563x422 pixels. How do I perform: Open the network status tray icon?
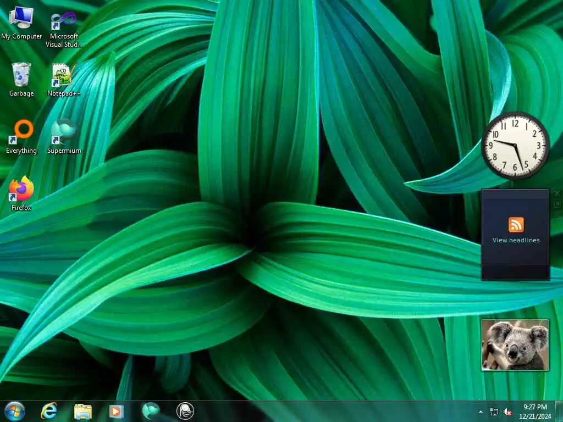(494, 412)
